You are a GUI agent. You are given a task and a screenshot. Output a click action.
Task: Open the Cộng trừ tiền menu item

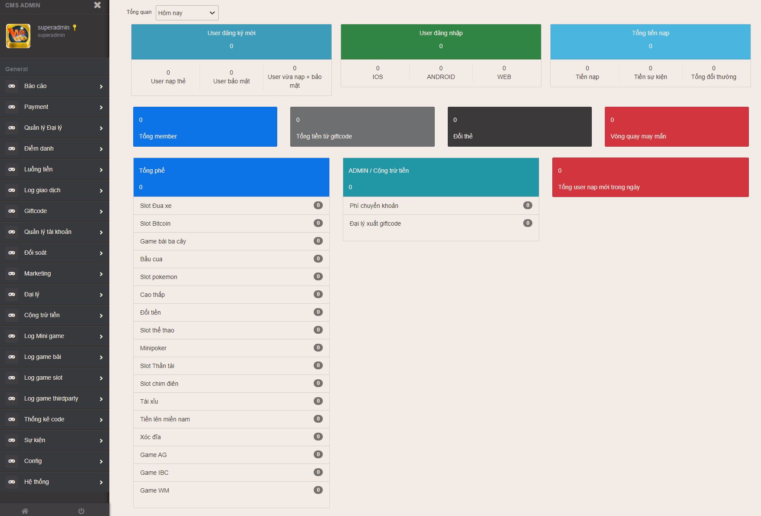(55, 316)
